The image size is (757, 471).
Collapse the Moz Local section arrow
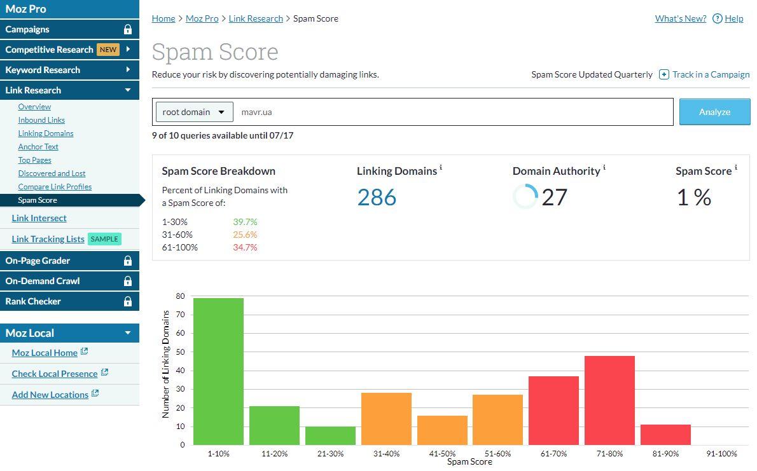[x=128, y=332]
